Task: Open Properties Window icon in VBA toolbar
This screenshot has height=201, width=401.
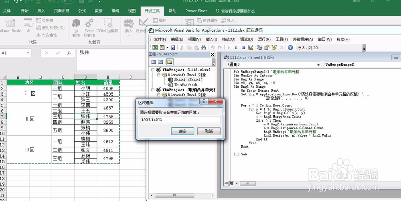Action: [x=267, y=48]
